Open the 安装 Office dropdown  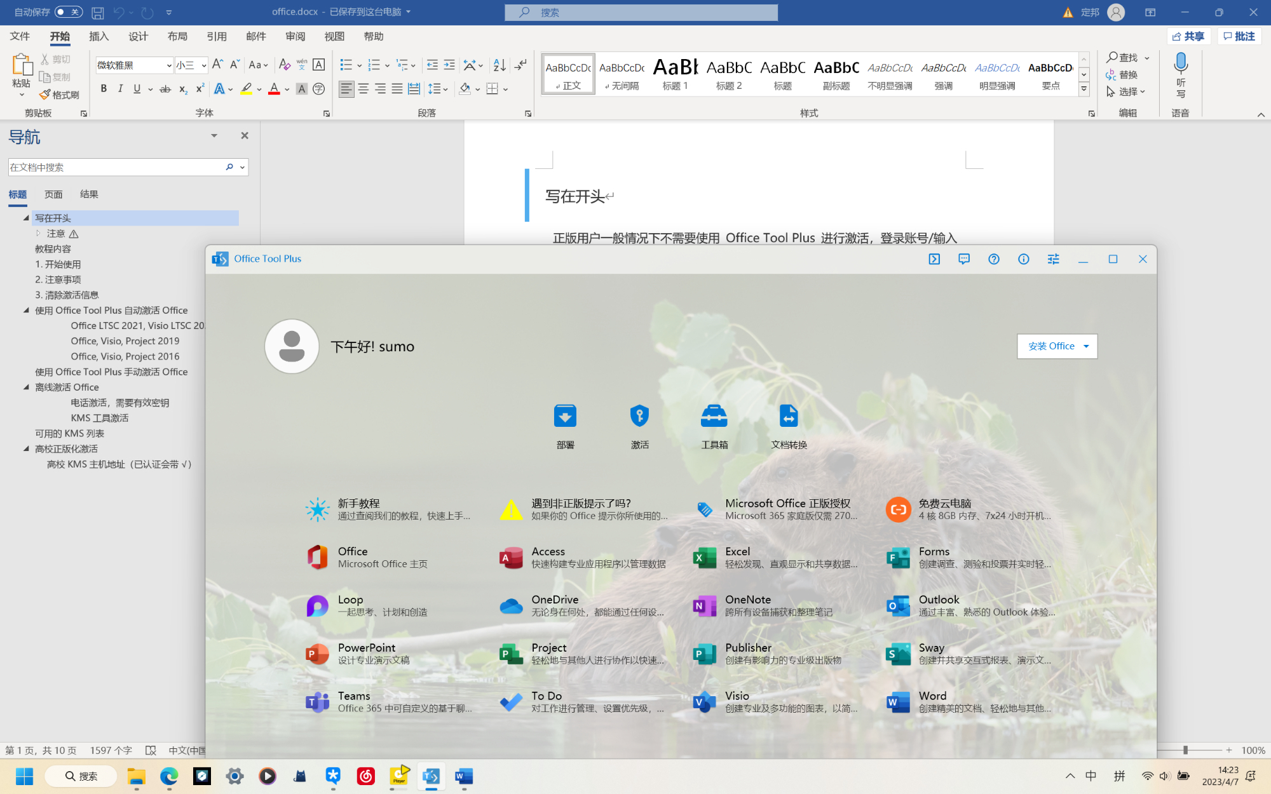pos(1086,346)
